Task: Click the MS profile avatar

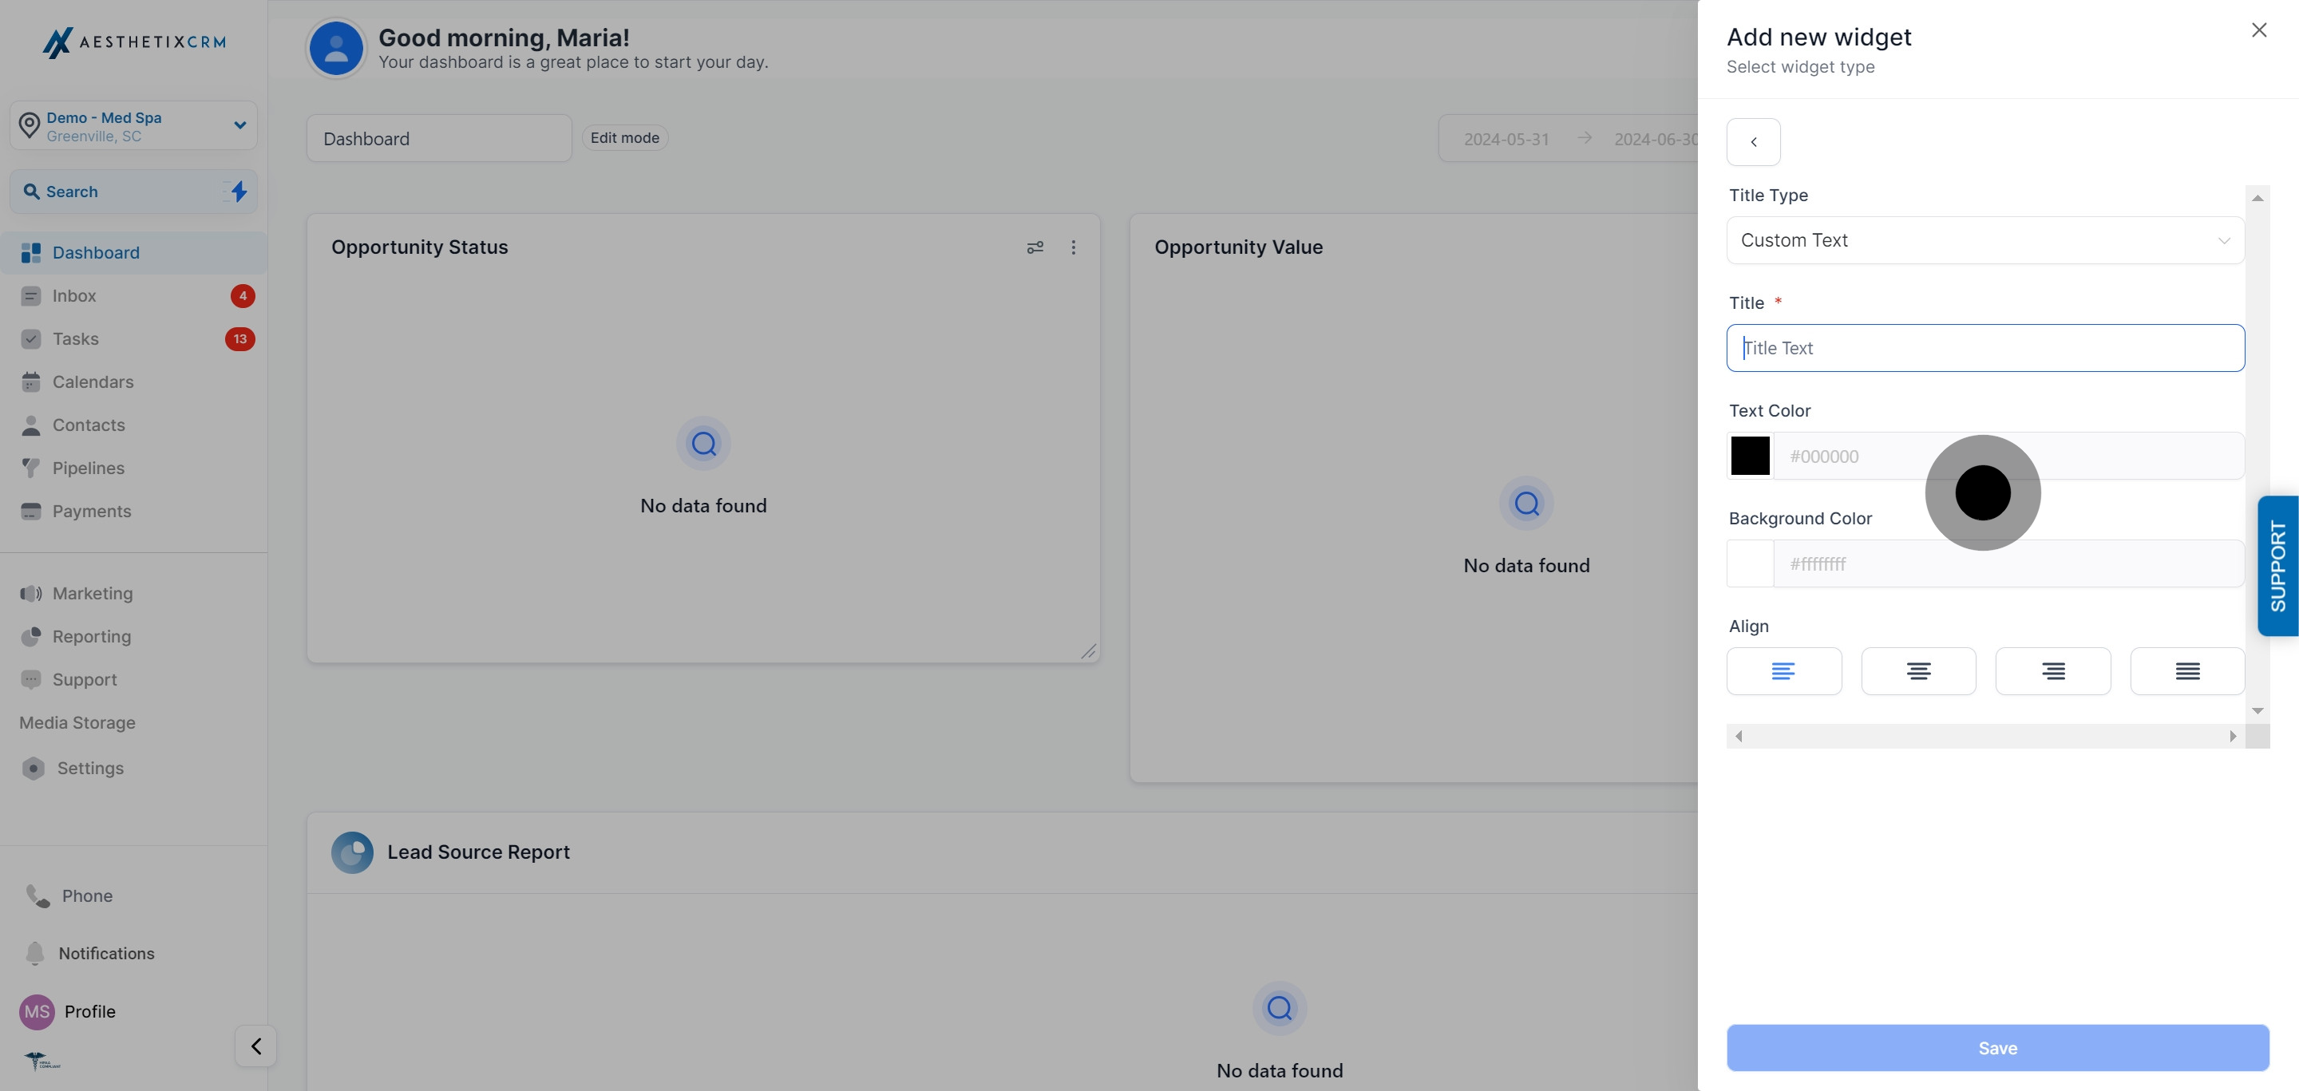Action: [37, 1012]
